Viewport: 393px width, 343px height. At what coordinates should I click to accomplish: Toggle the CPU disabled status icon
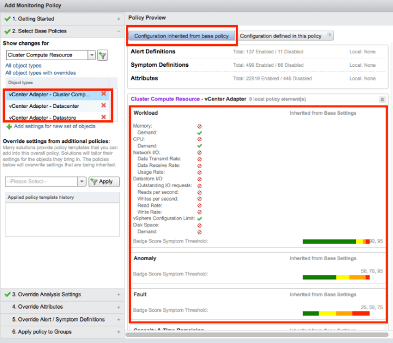200,139
